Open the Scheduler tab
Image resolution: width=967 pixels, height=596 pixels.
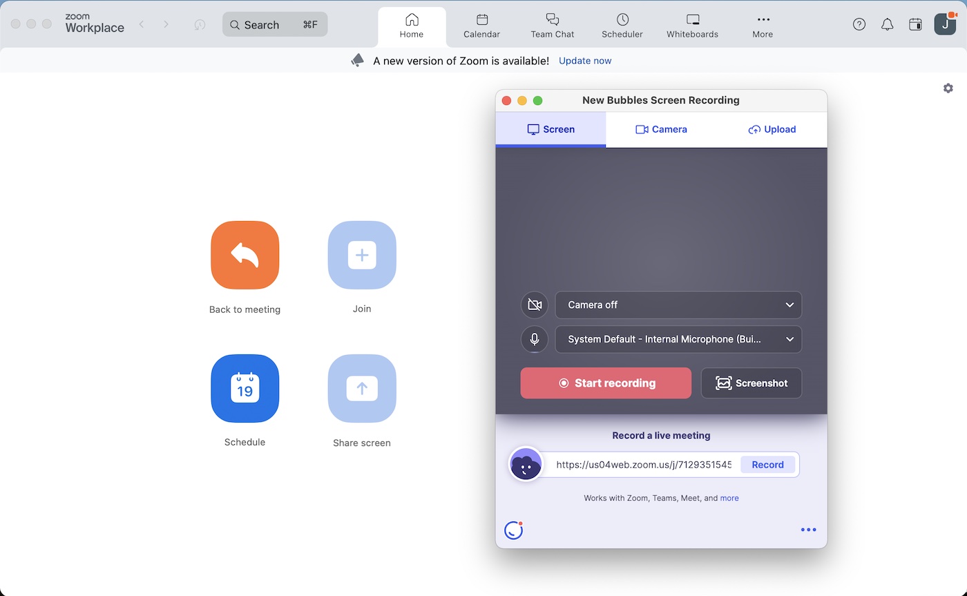point(622,26)
